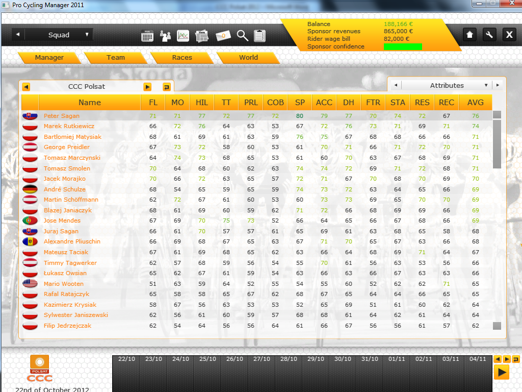Screen dimensions: 522x392
Task: Sort riders by FL column
Action: (153, 102)
